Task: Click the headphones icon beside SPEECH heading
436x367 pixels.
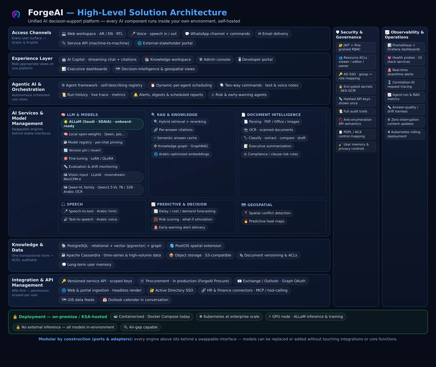Action: click(63, 204)
